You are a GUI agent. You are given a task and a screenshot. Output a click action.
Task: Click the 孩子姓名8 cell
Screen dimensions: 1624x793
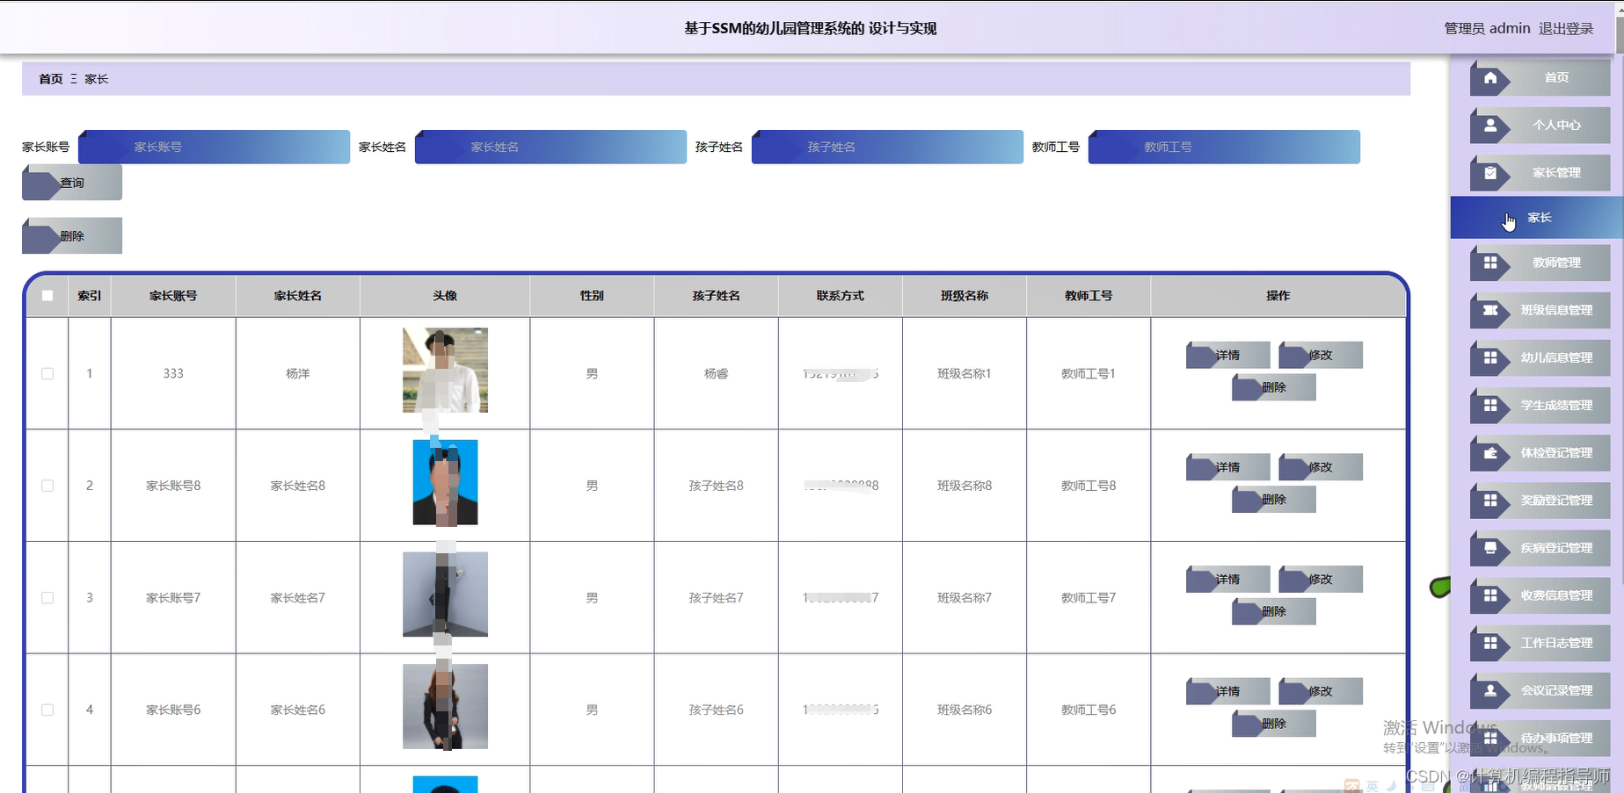click(x=716, y=486)
